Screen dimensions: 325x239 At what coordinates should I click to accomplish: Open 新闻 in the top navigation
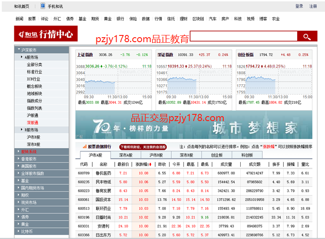pos(19,19)
